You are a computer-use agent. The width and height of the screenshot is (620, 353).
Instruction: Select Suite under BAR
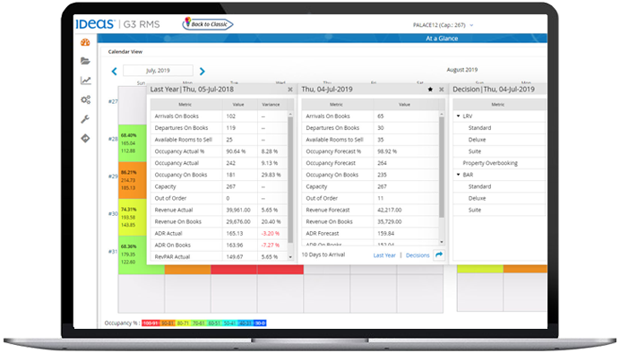click(x=475, y=210)
